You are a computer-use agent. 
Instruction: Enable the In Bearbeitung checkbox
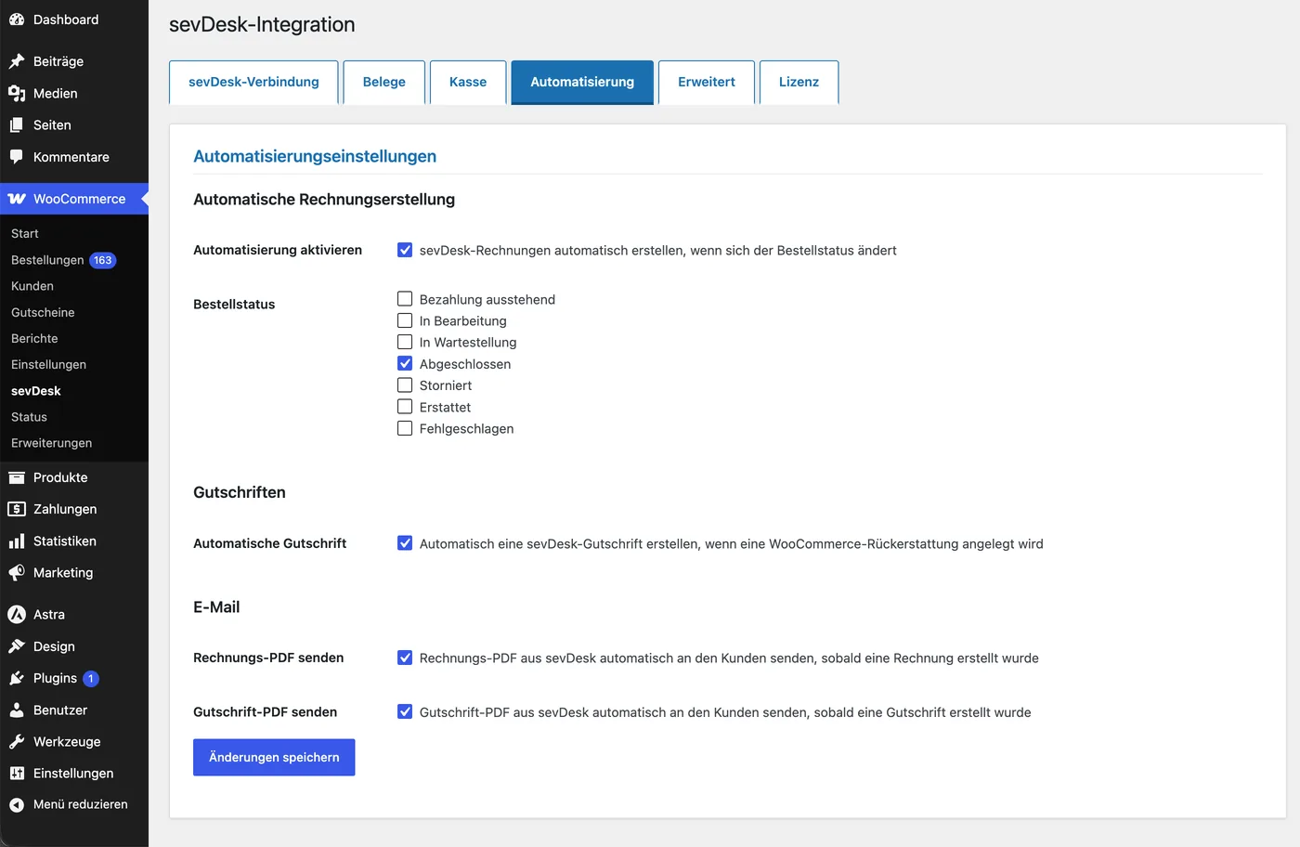[x=405, y=320]
